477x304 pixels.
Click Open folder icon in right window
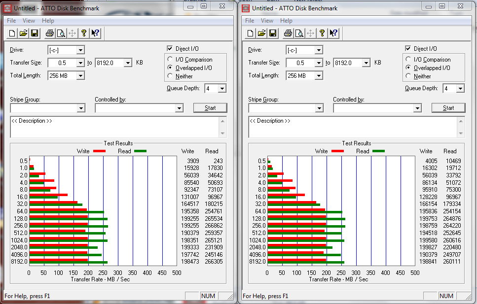click(x=261, y=33)
